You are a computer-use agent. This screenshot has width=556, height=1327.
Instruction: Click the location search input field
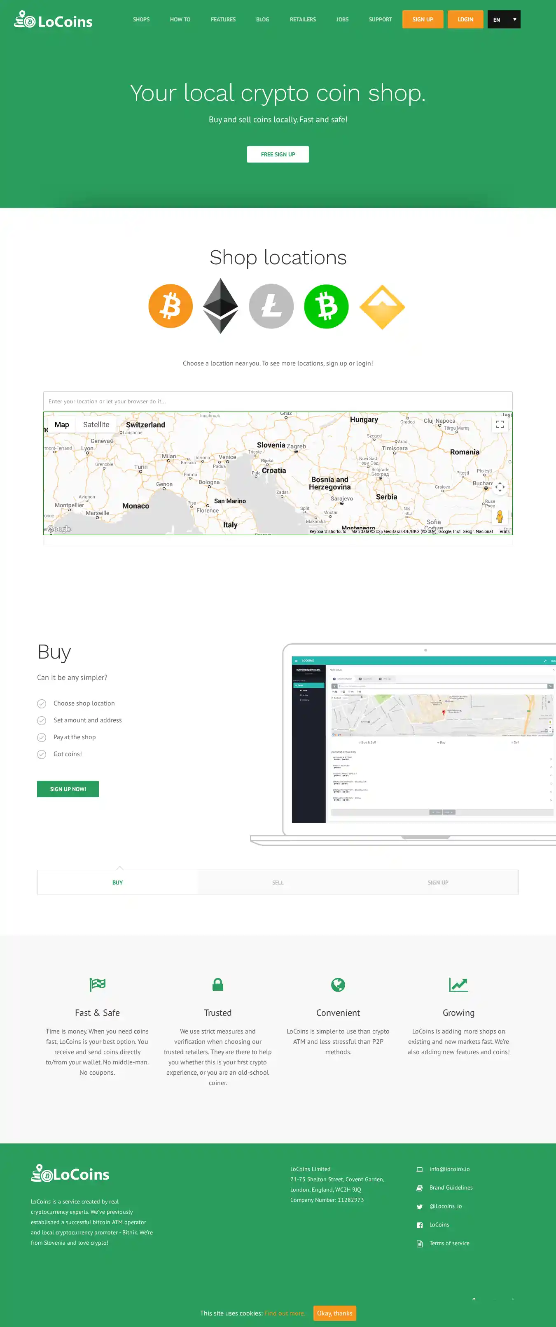pos(278,401)
